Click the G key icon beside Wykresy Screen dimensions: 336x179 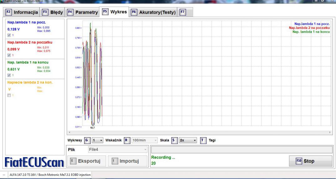(87, 140)
